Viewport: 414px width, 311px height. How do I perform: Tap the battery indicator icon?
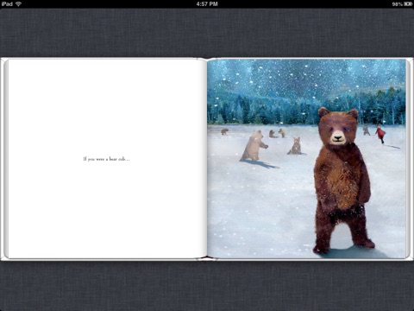click(408, 4)
